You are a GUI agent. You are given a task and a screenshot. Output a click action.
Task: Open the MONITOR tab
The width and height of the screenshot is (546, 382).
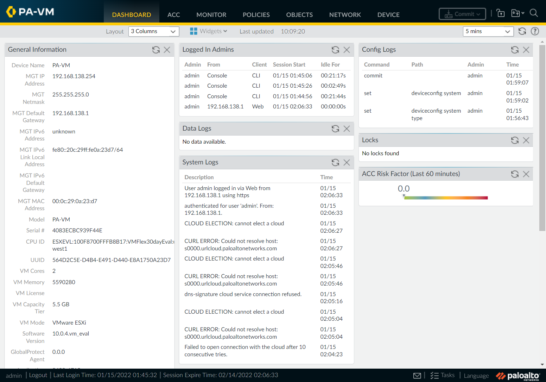pyautogui.click(x=211, y=15)
